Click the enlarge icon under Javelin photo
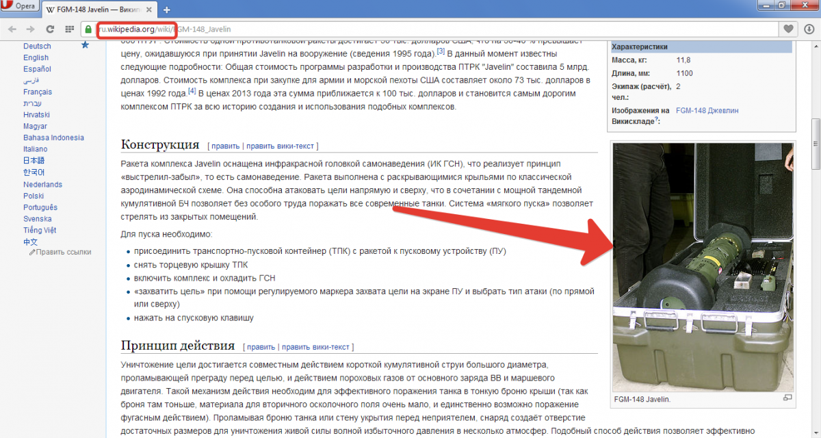 pyautogui.click(x=787, y=398)
